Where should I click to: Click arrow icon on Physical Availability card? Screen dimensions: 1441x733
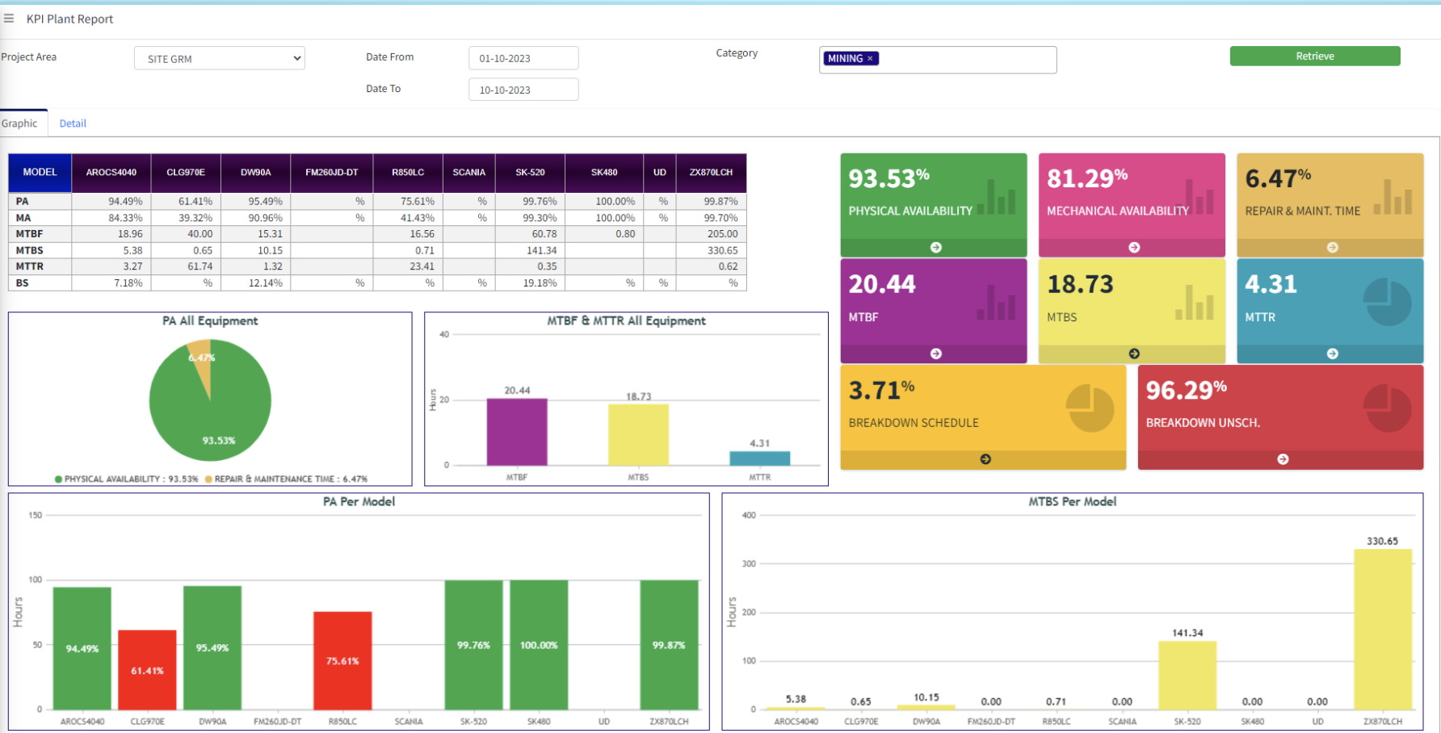935,247
